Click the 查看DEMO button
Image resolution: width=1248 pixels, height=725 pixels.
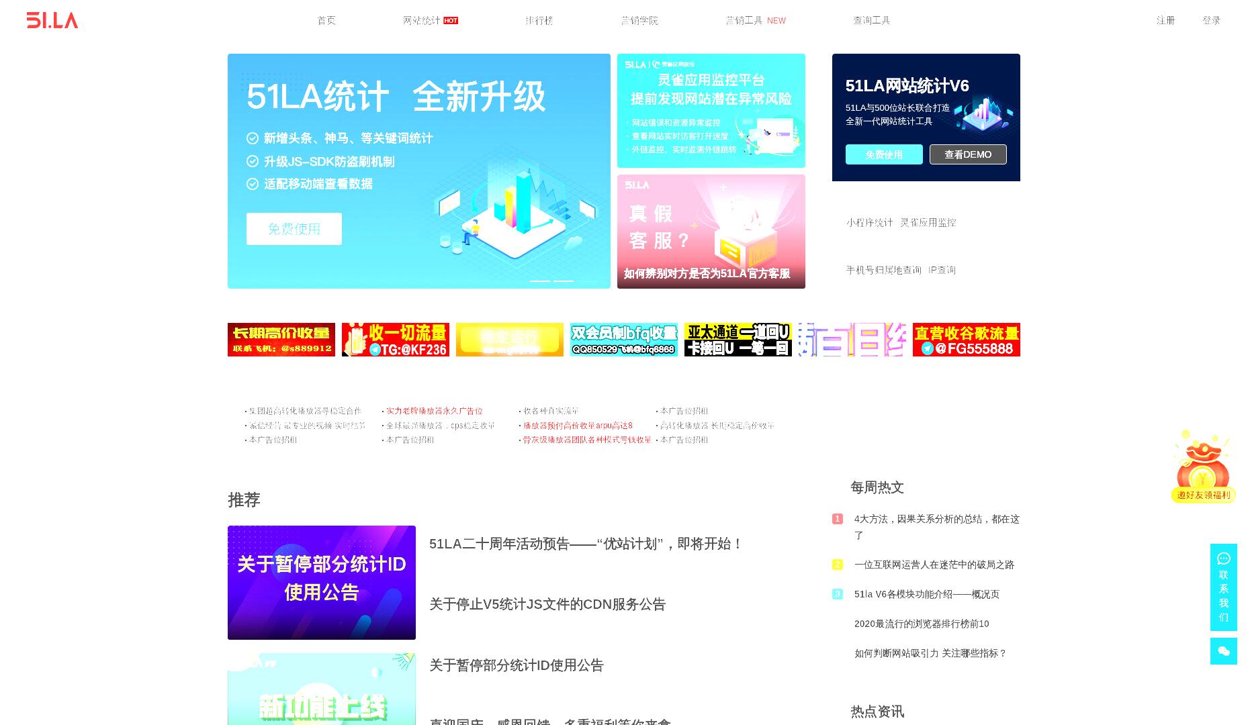coord(968,154)
